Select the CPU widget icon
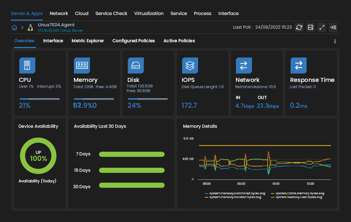 pos(27,66)
